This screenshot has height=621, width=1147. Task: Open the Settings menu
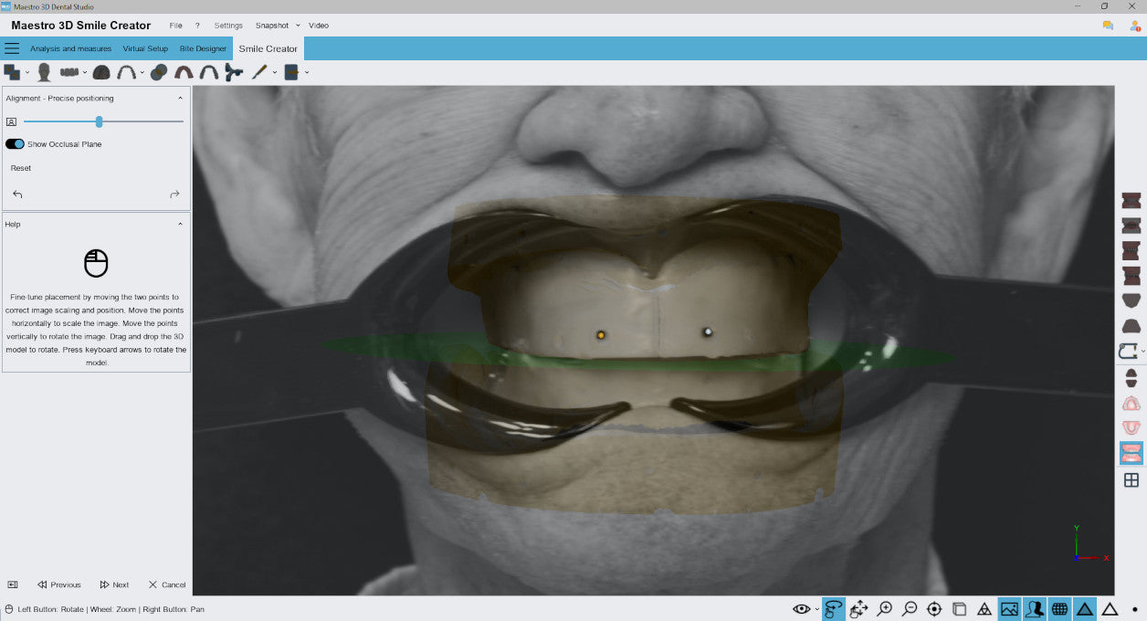228,26
